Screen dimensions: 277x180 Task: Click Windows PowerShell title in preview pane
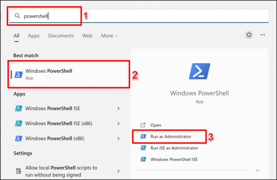point(199,93)
